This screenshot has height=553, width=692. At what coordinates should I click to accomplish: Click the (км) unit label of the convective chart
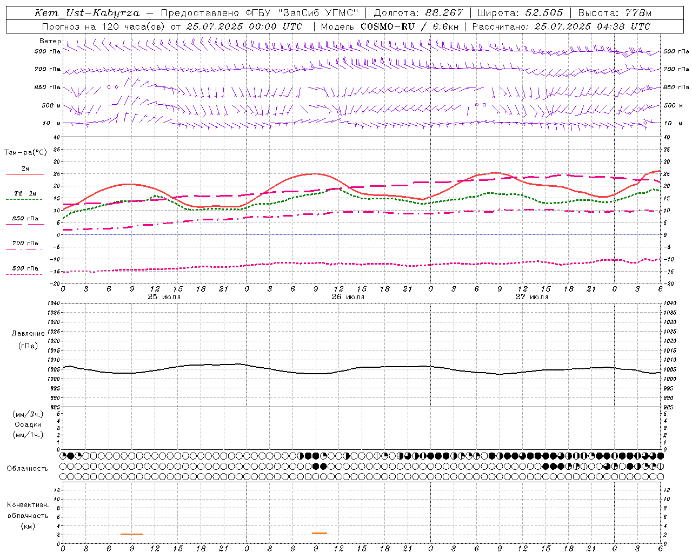click(x=28, y=526)
